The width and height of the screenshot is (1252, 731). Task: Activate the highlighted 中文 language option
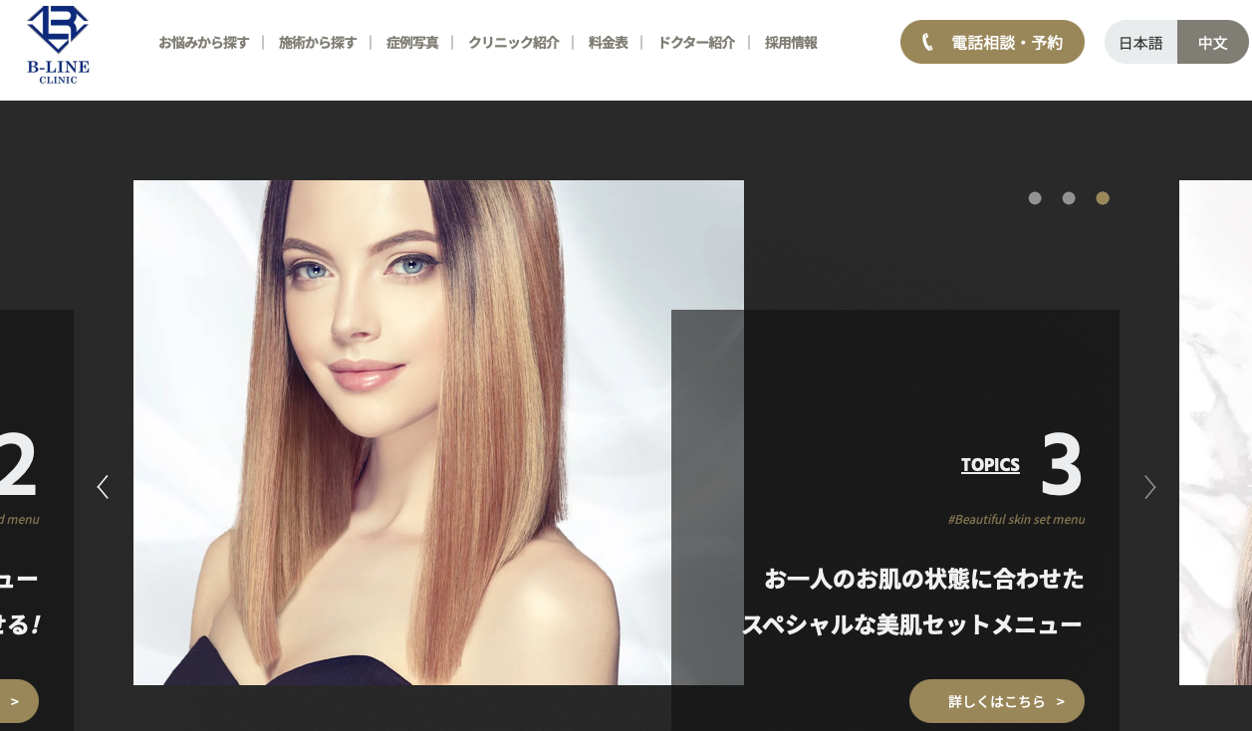coord(1212,43)
